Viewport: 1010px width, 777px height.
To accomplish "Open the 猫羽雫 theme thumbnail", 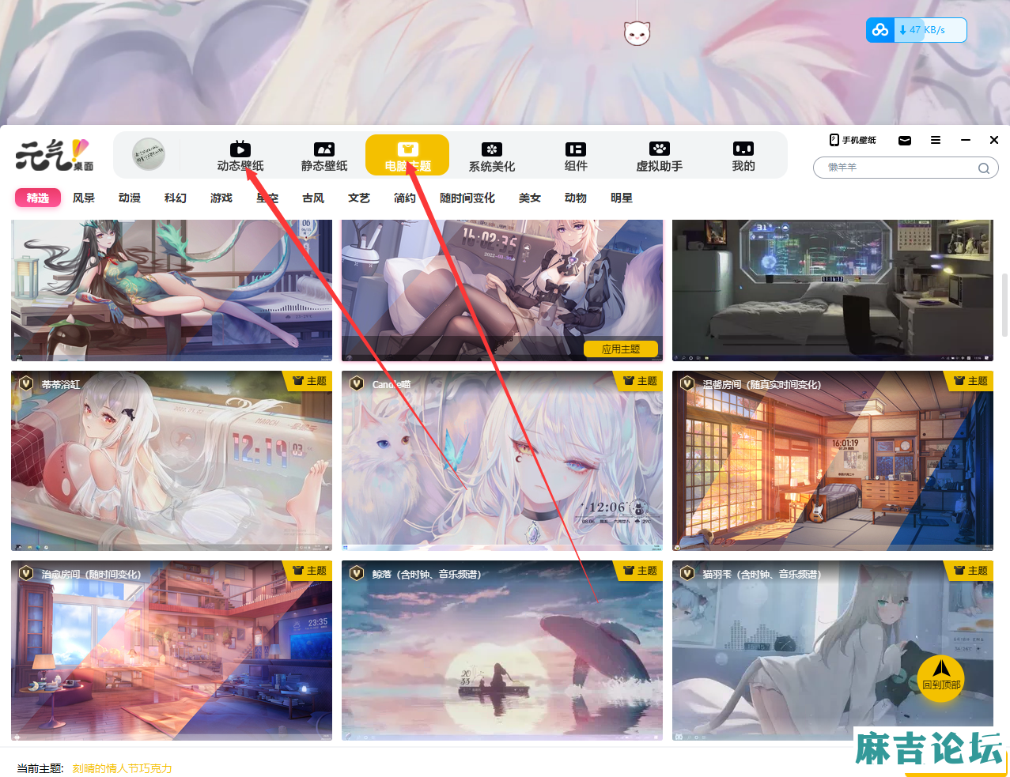I will click(x=833, y=651).
